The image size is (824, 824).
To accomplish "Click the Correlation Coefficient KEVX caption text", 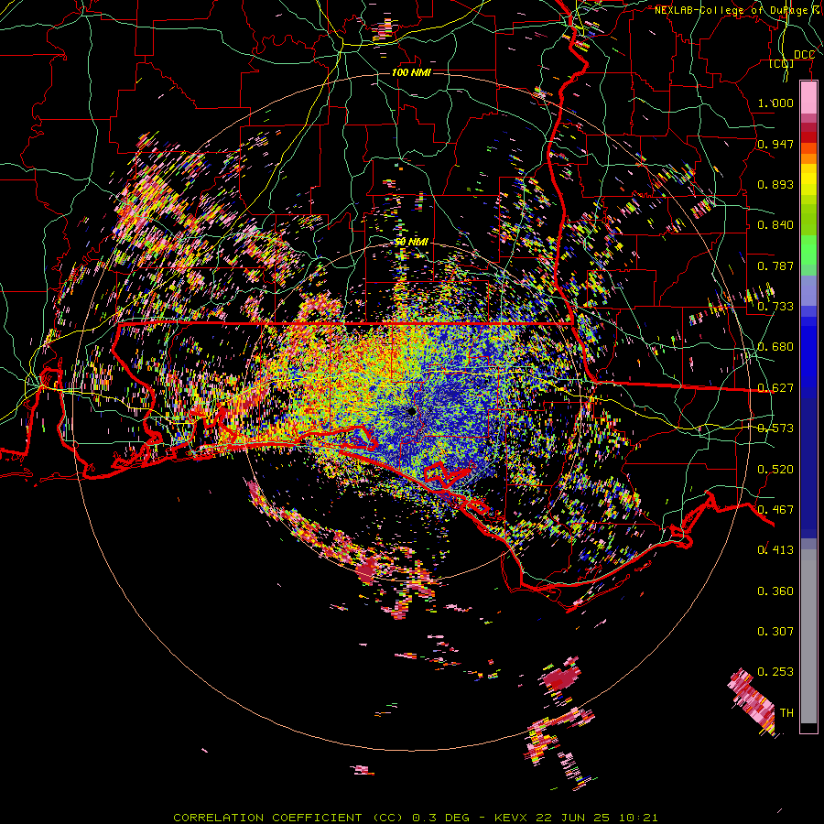I will (415, 818).
